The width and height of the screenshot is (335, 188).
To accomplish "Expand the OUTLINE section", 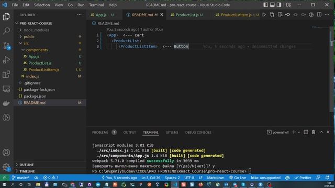I will point(27,164).
